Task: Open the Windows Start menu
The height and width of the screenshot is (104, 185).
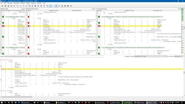Action: click(2, 103)
